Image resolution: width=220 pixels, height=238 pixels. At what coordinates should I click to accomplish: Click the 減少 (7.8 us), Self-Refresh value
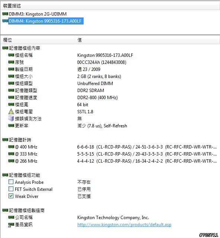pyautogui.click(x=102, y=125)
